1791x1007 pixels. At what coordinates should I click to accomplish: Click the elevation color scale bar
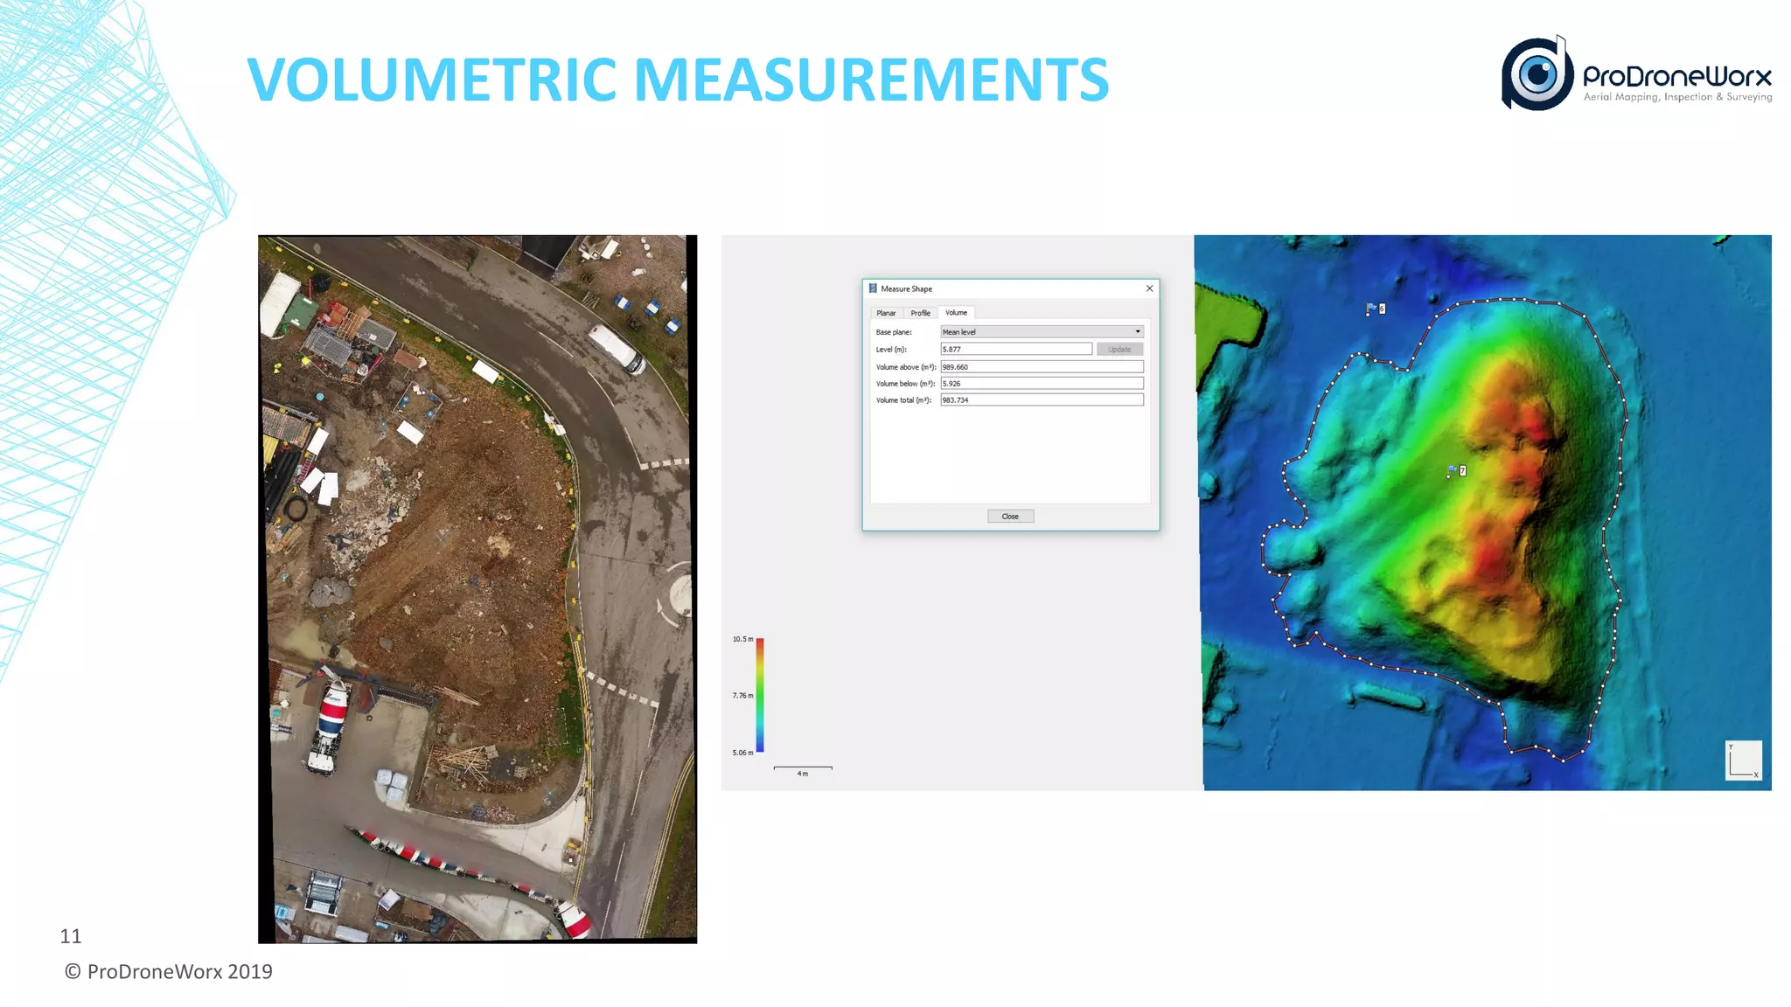click(x=760, y=695)
